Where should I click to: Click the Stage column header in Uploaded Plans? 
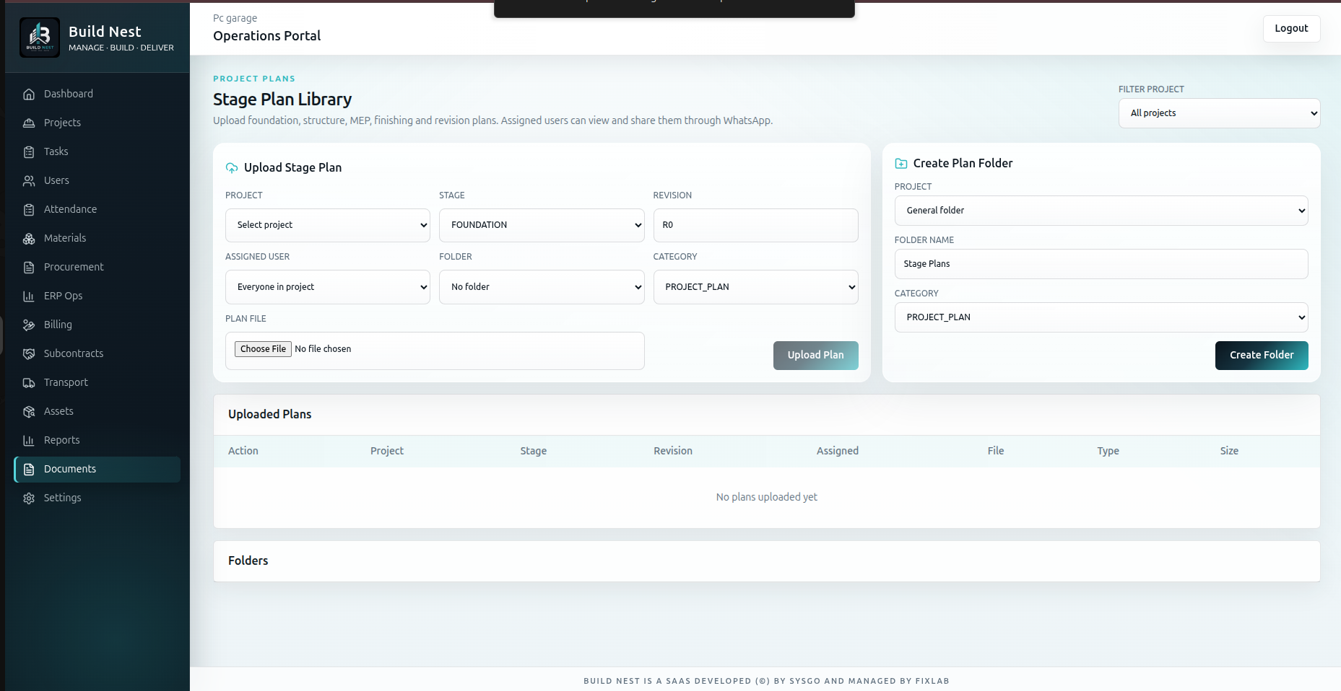pyautogui.click(x=533, y=451)
